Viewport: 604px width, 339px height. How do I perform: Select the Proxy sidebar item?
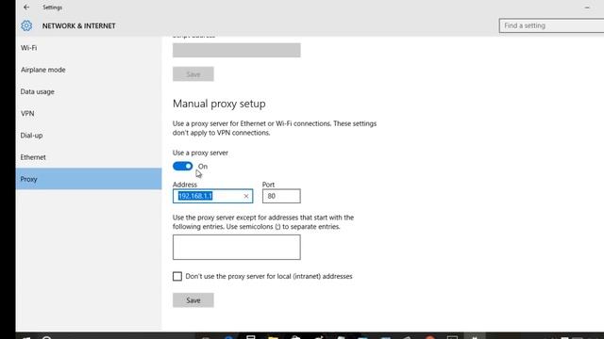(89, 179)
